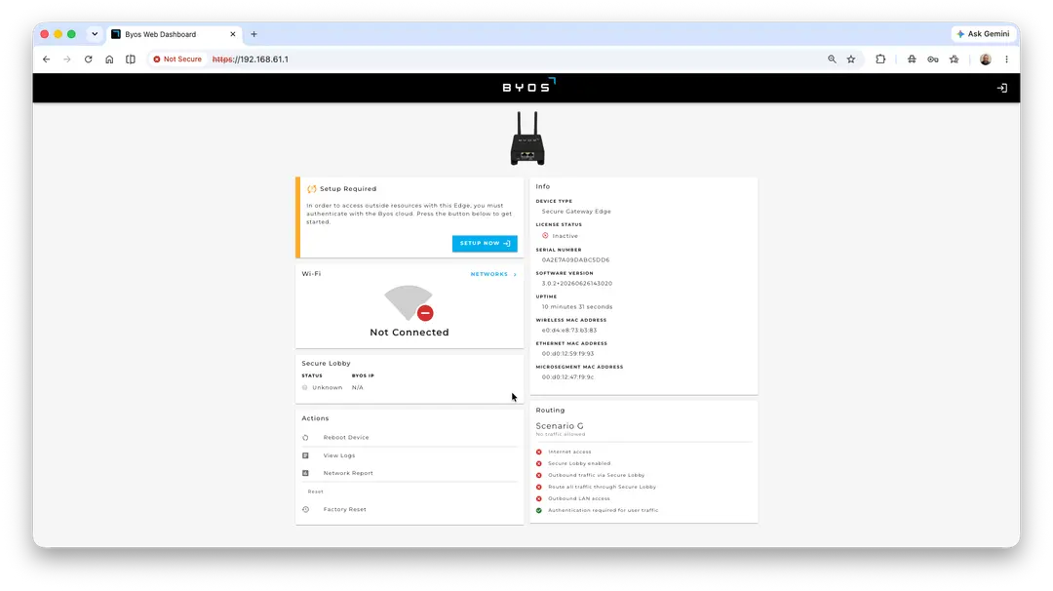Click the Unknown status indicator dot
The width and height of the screenshot is (1053, 591).
(305, 387)
